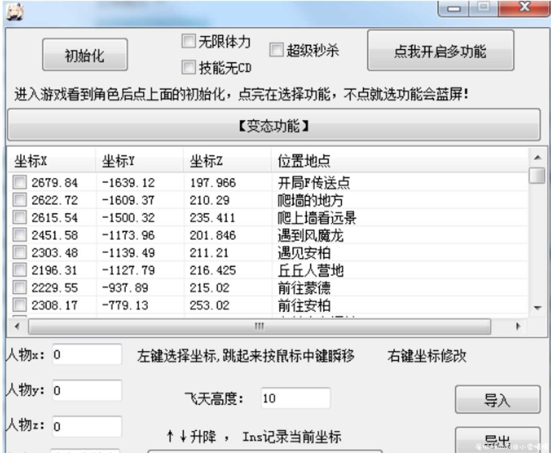The height and width of the screenshot is (453, 551).
Task: Minimize the window
Action: coord(454,8)
